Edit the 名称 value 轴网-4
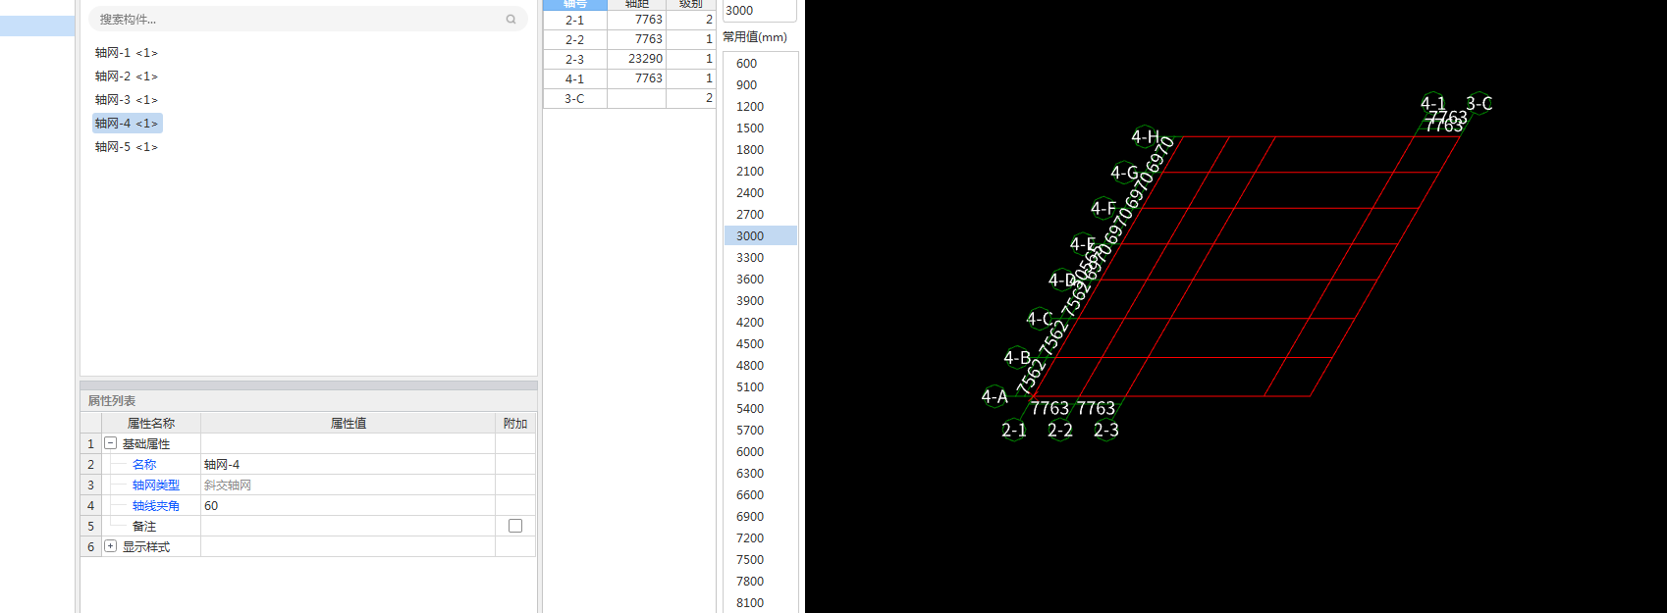The image size is (1667, 613). coord(348,464)
